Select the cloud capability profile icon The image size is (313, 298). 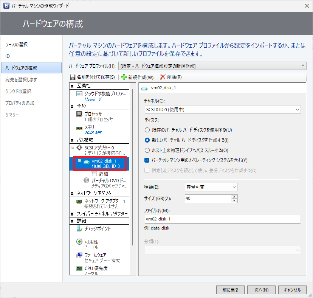pos(79,93)
